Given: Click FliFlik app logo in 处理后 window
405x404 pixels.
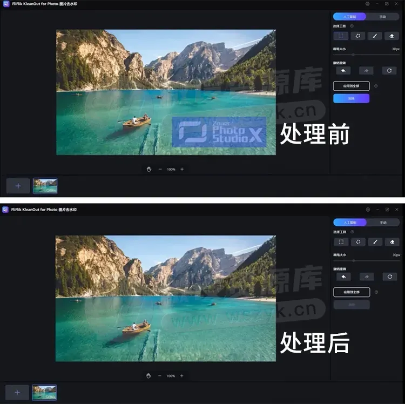Looking at the screenshot, I should 5,210.
